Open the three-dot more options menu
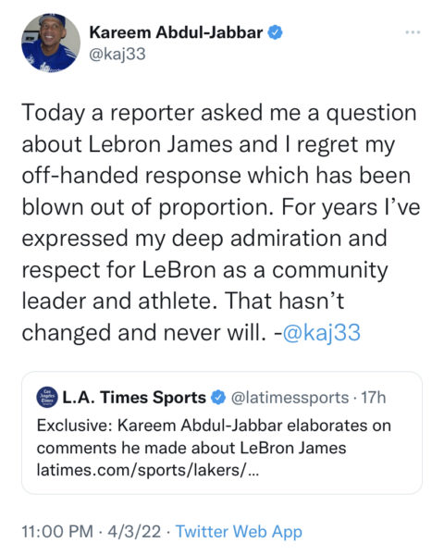Viewport: 444px width, 555px height. coord(413,32)
